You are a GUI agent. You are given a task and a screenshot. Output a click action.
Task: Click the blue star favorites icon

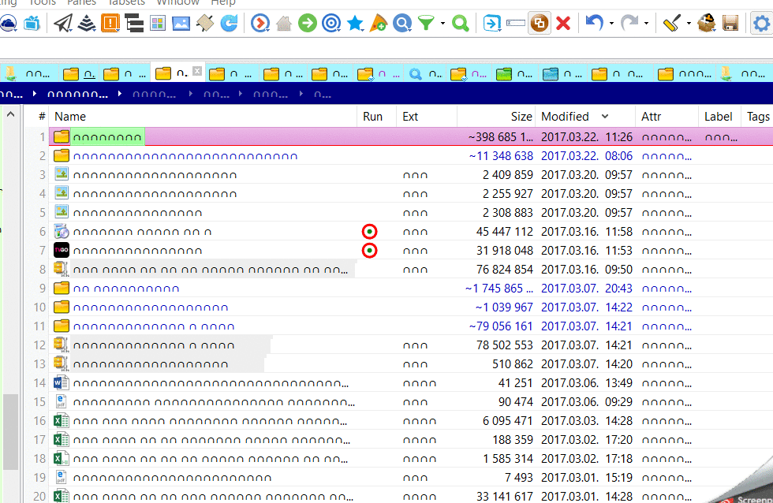coord(355,24)
